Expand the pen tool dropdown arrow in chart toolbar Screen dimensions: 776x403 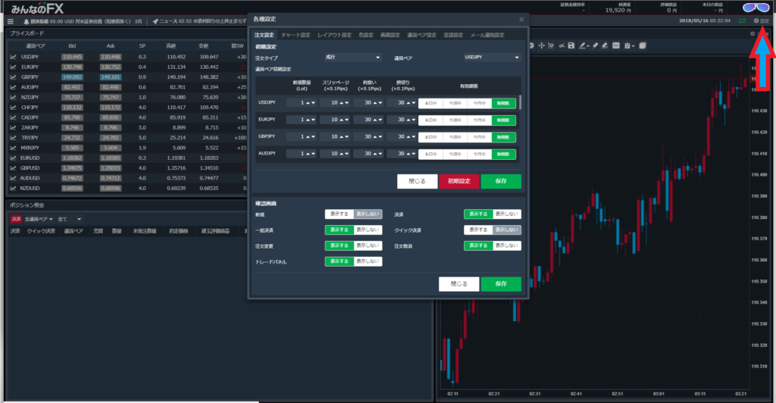(x=588, y=46)
